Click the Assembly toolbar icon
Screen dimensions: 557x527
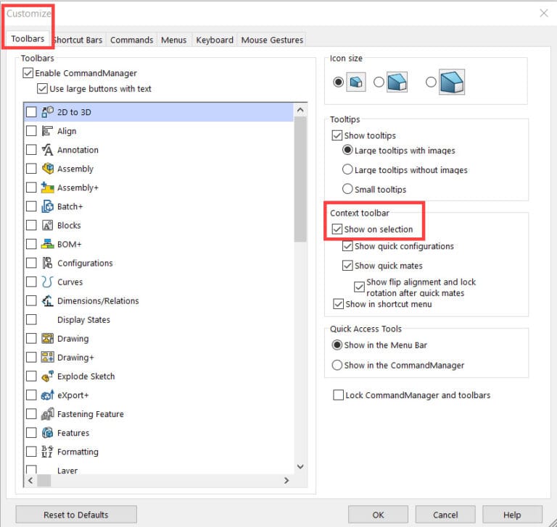pos(48,169)
